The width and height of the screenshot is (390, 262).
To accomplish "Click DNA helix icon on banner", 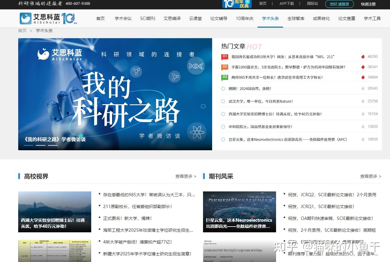I will pos(195,66).
